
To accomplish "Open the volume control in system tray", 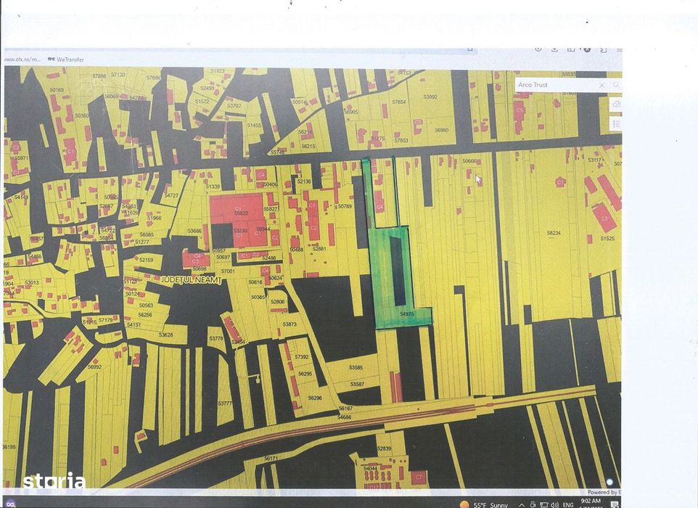I will click(554, 505).
